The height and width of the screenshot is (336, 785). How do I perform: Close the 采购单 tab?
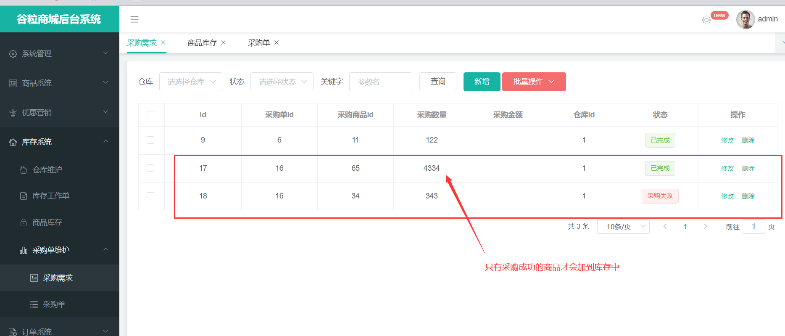point(277,42)
